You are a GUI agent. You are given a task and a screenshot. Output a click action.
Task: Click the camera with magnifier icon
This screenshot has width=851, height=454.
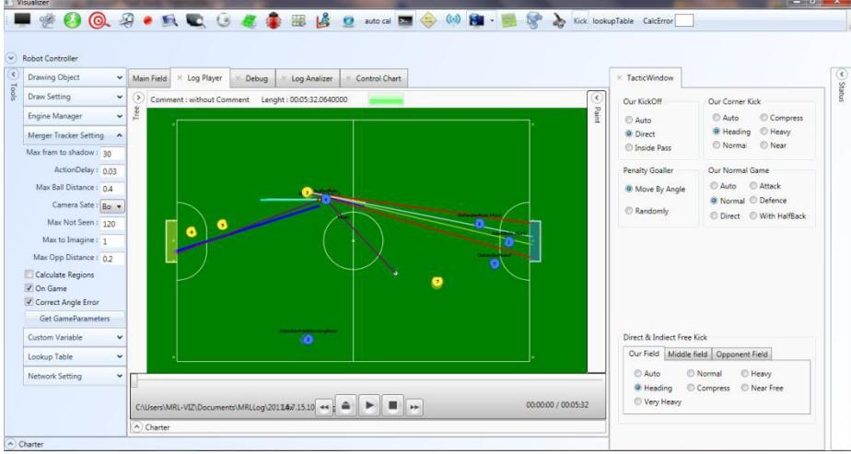click(195, 20)
